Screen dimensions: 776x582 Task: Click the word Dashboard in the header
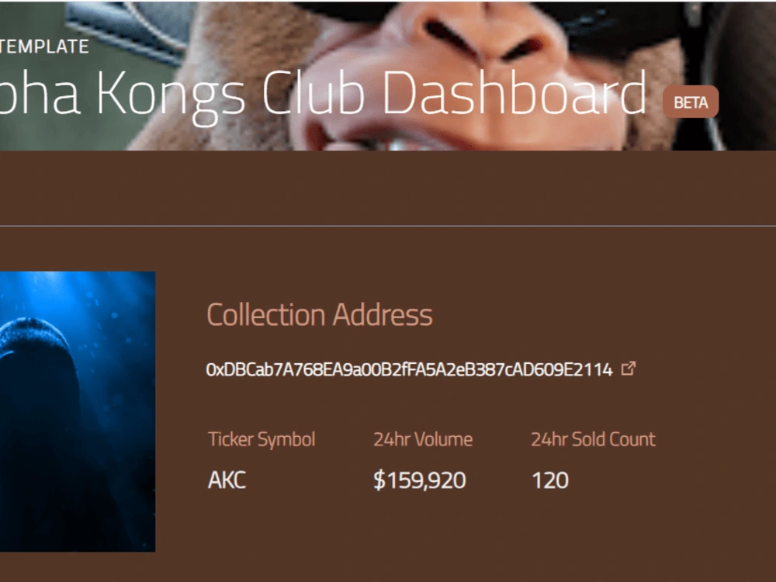tap(514, 92)
